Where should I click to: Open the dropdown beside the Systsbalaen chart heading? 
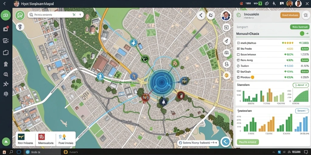coord(302,111)
